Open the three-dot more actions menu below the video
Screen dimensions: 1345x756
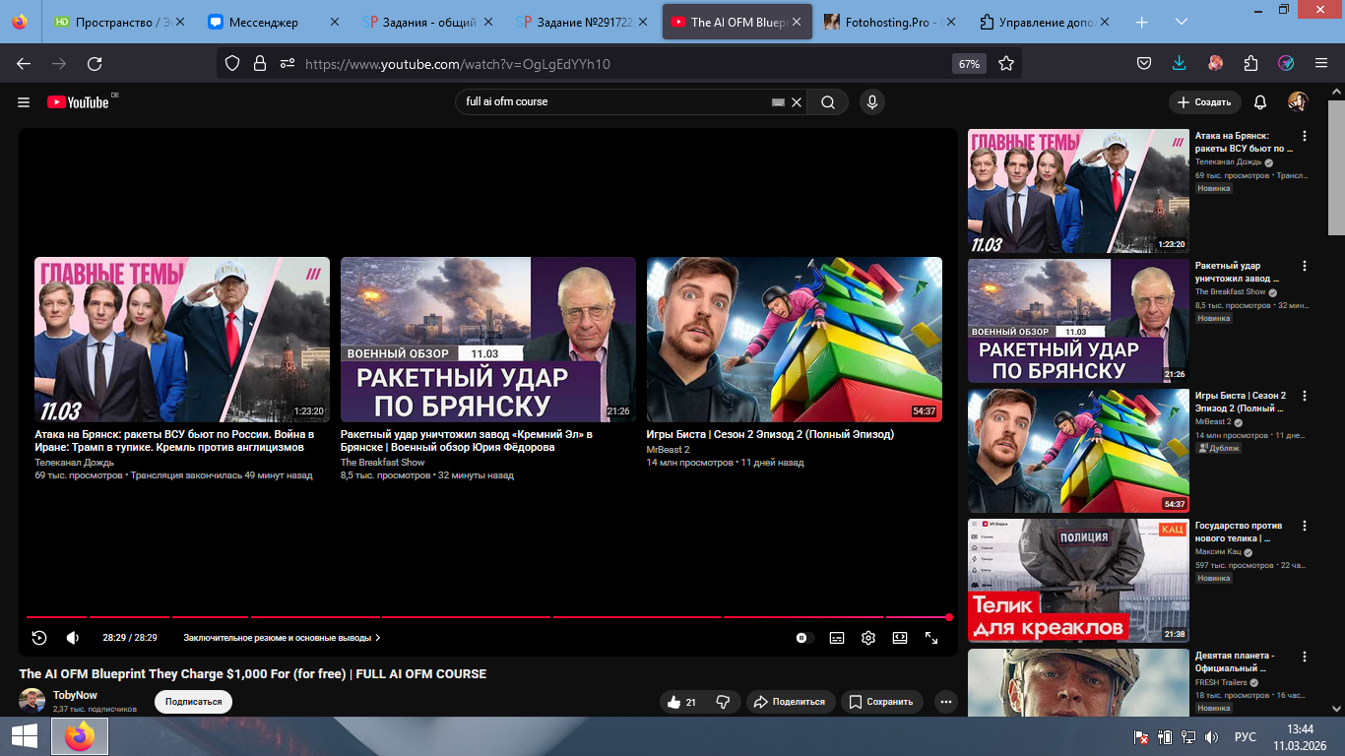pos(946,702)
